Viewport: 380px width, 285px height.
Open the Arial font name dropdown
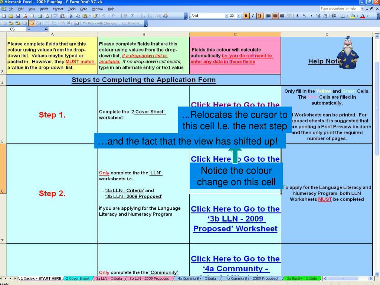point(227,16)
